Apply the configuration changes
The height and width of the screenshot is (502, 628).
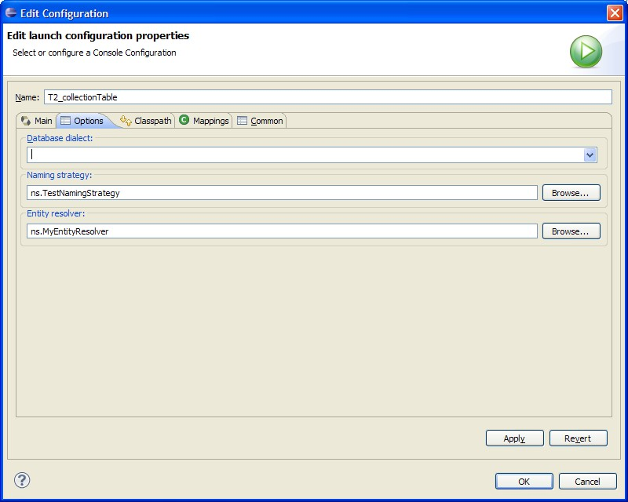tap(515, 438)
